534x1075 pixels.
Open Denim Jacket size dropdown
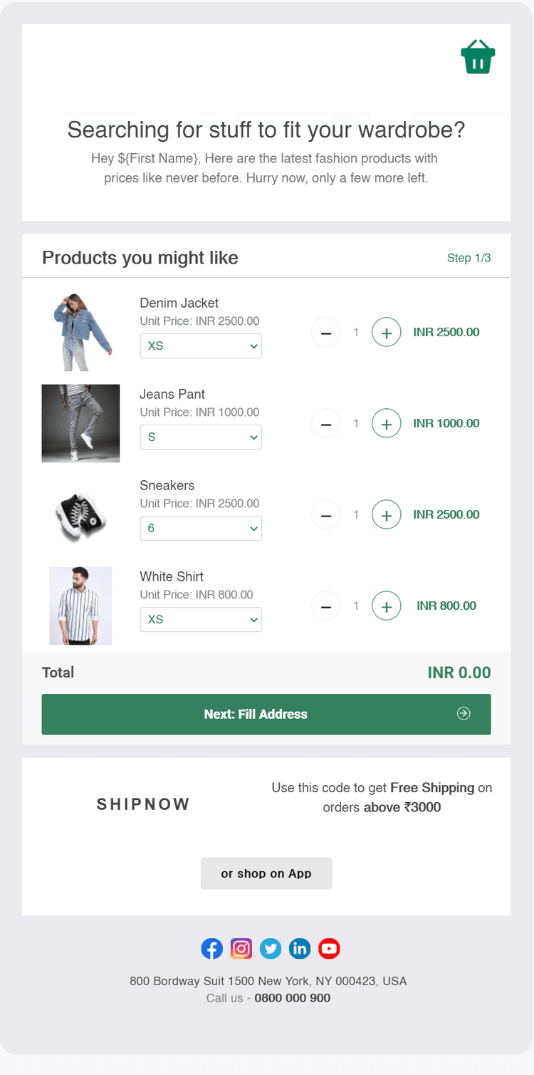tap(201, 346)
